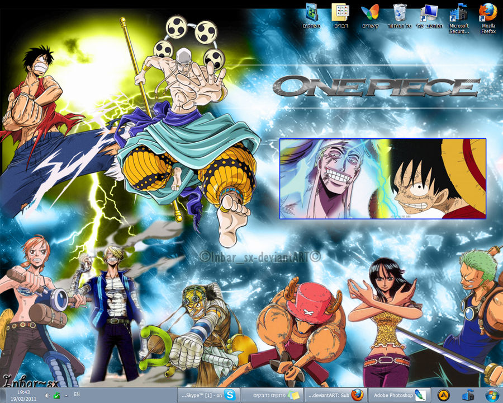The height and width of the screenshot is (403, 503).
Task: Open the My Computer (המחשב שלי) desktop icon
Action: click(429, 16)
